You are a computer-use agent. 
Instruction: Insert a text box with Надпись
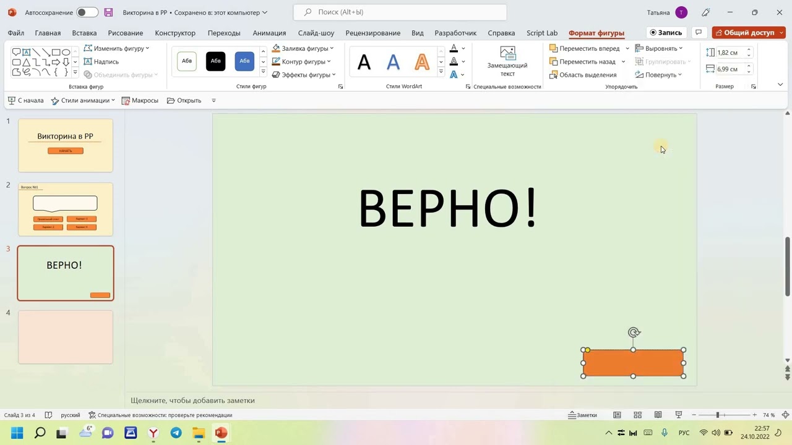click(101, 62)
